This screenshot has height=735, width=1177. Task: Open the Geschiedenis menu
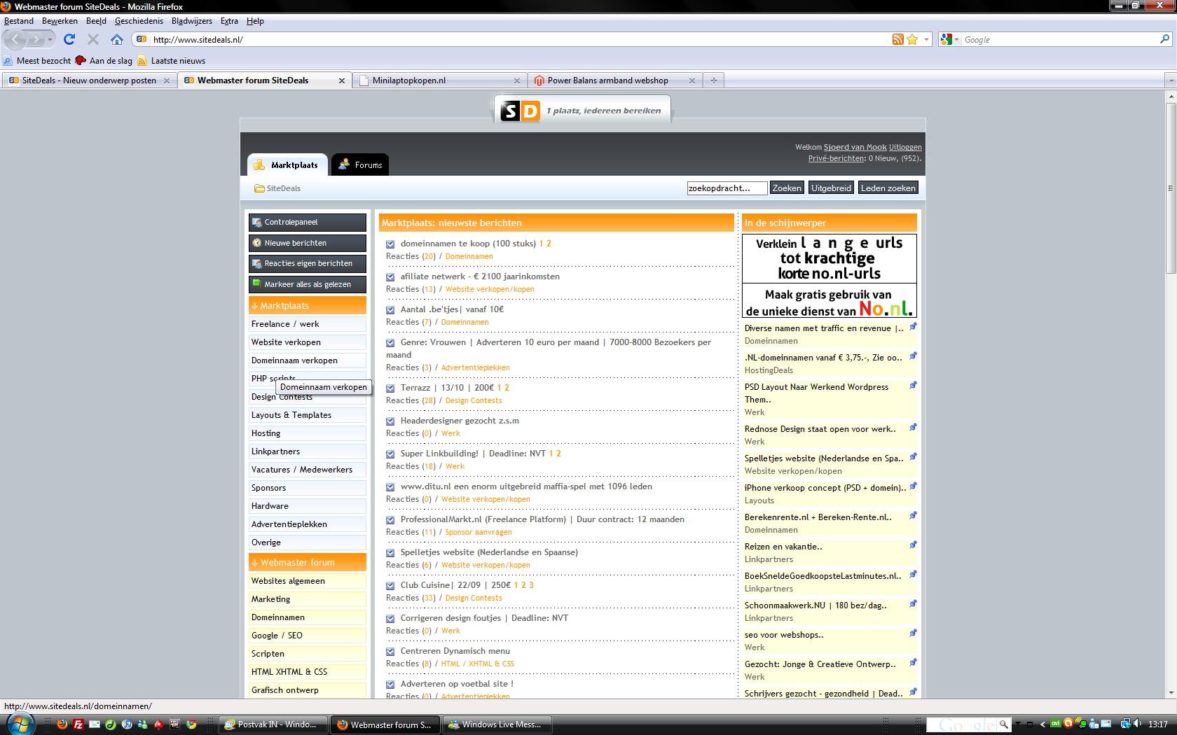click(139, 21)
